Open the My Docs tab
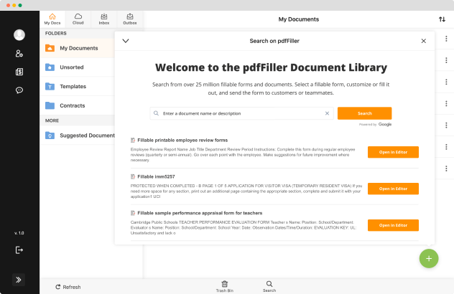This screenshot has width=454, height=294. (52, 19)
